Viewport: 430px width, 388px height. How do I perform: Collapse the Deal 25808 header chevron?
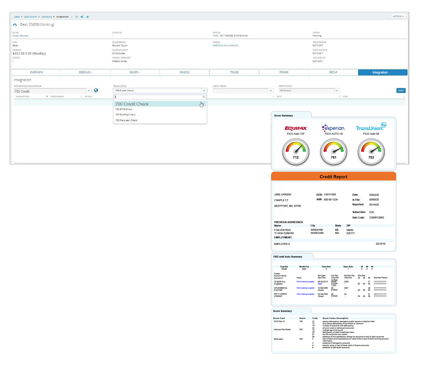[15, 25]
